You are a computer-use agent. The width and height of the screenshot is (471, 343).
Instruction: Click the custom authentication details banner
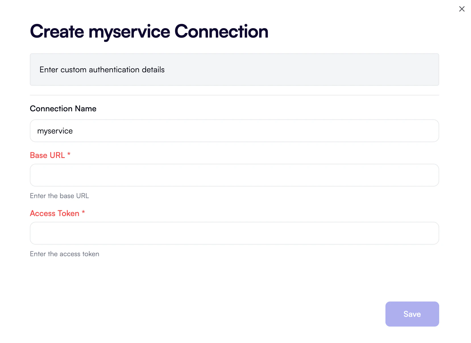coord(234,69)
